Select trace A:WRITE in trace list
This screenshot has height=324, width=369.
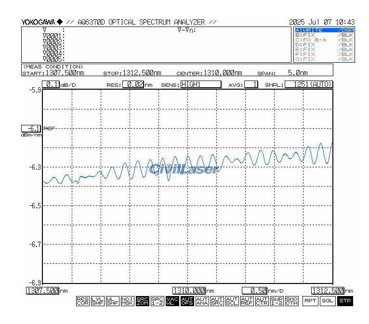[x=323, y=30]
